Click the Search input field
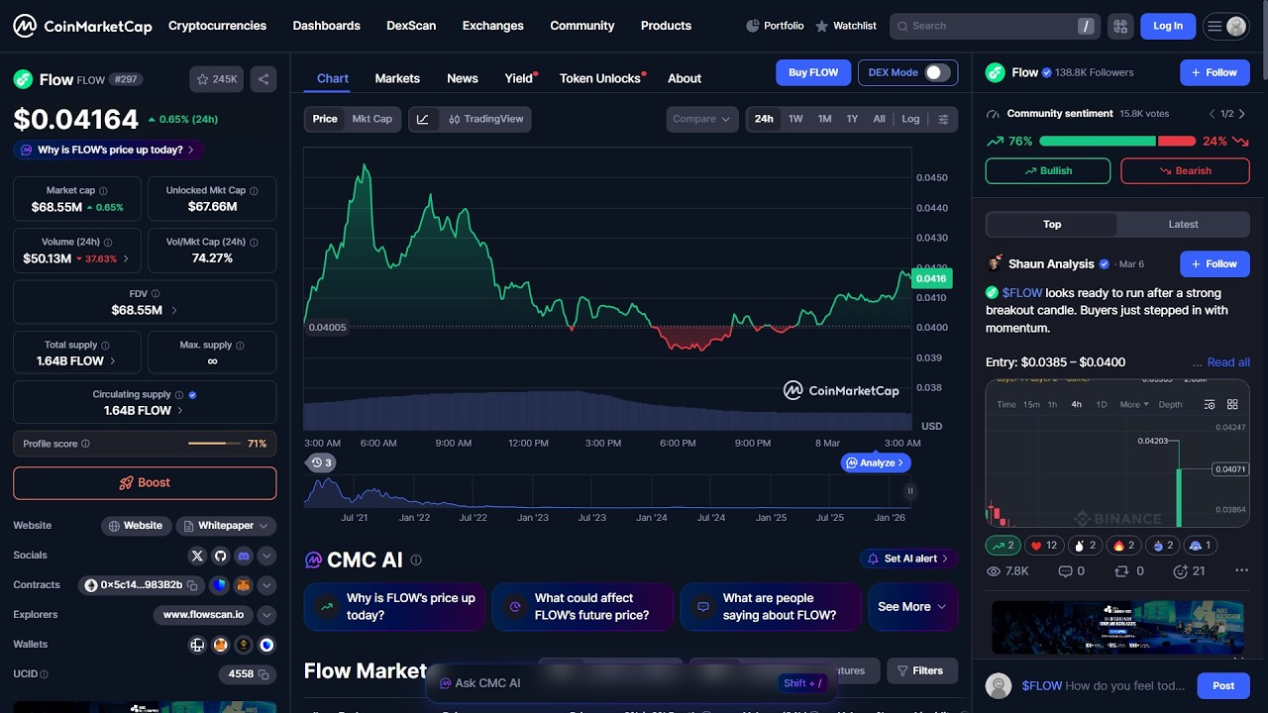Viewport: 1268px width, 713px height. (x=993, y=26)
